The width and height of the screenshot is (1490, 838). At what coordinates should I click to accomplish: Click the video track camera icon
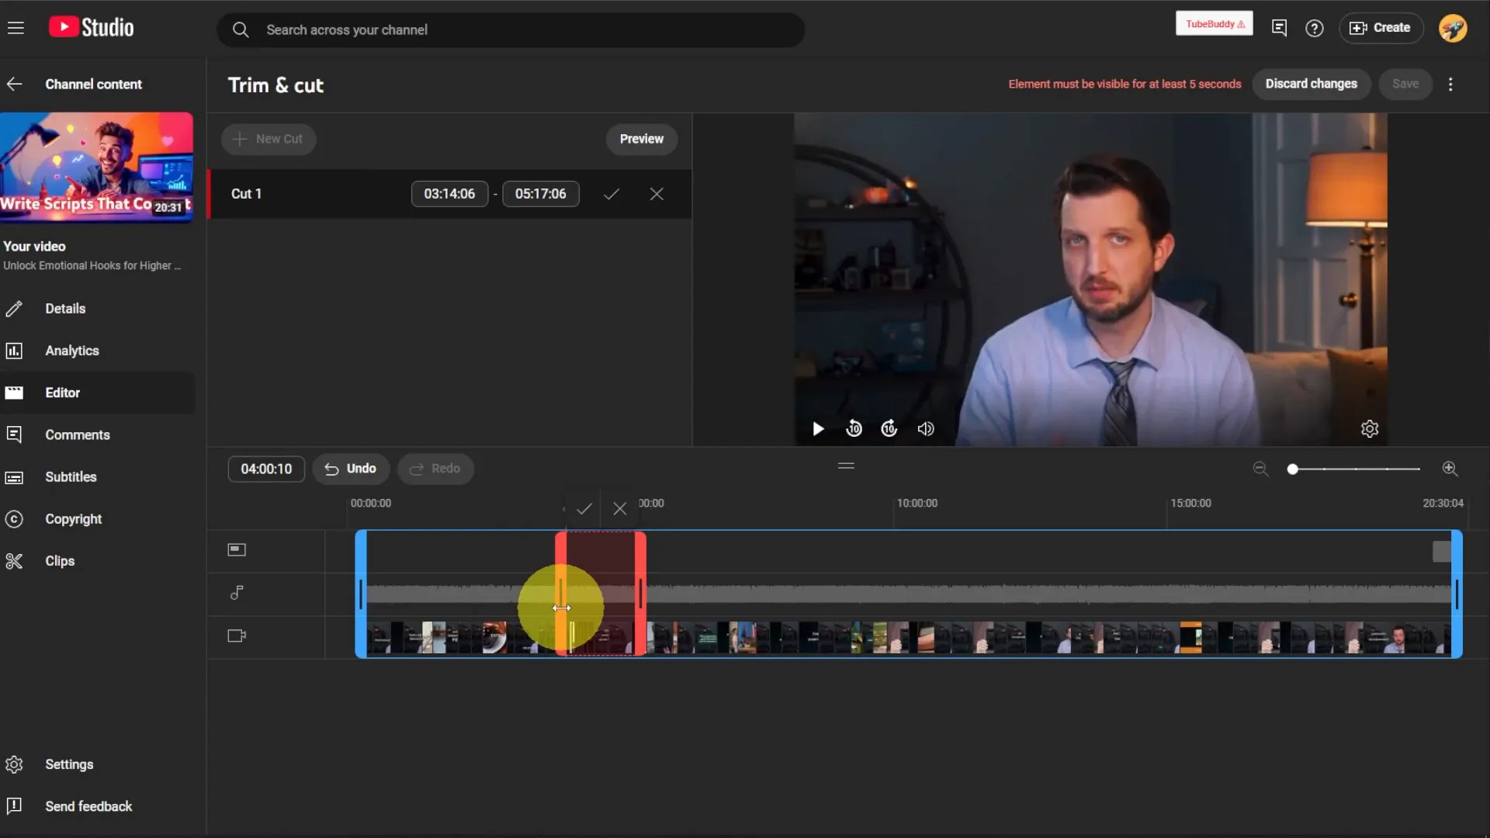tap(237, 635)
